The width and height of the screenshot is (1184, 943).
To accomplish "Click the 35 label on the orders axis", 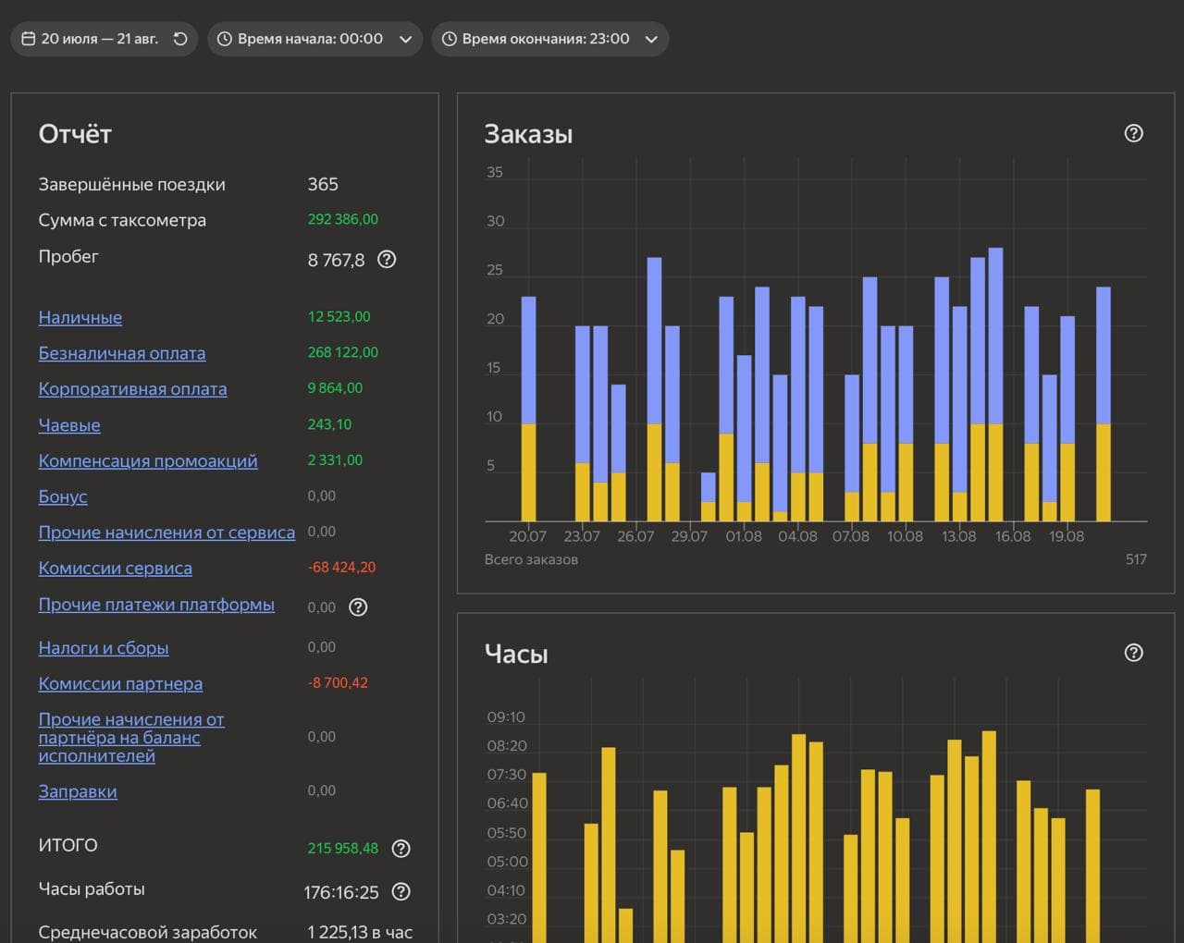I will click(x=495, y=172).
